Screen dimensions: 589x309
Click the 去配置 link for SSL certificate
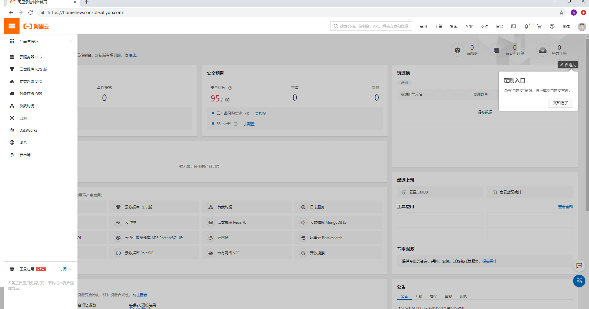click(249, 124)
